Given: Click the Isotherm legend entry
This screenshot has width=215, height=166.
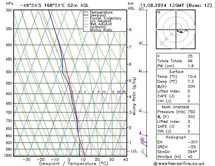Looking at the screenshot, I should [x=95, y=27].
